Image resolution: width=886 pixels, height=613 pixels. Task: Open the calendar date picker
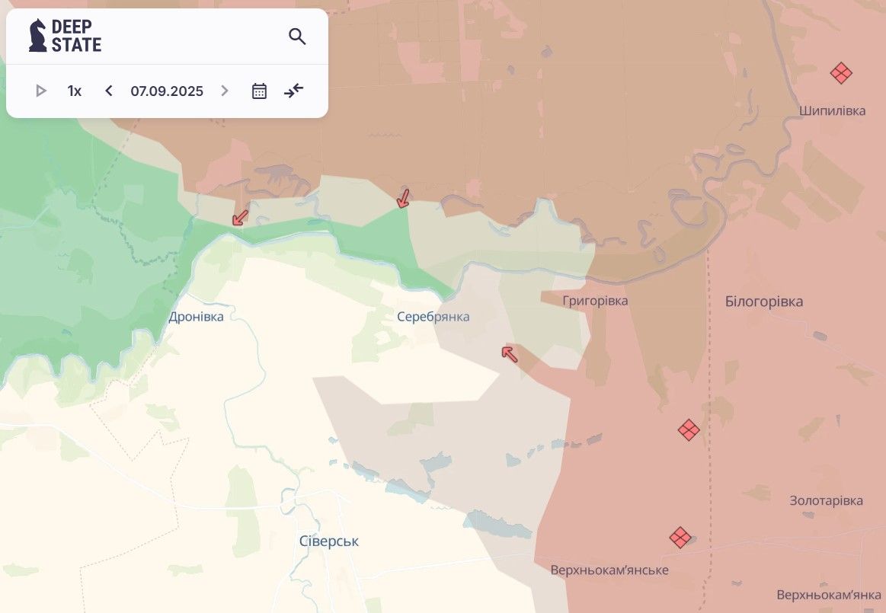click(x=259, y=91)
